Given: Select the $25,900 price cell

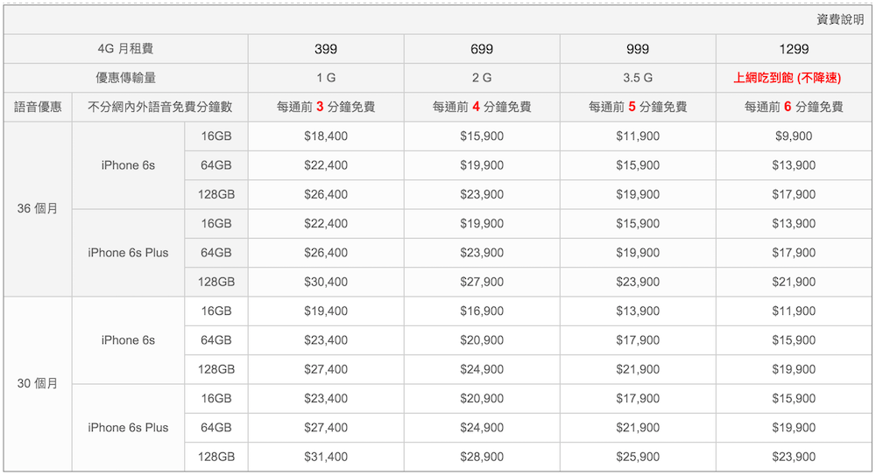Looking at the screenshot, I should click(x=638, y=457).
